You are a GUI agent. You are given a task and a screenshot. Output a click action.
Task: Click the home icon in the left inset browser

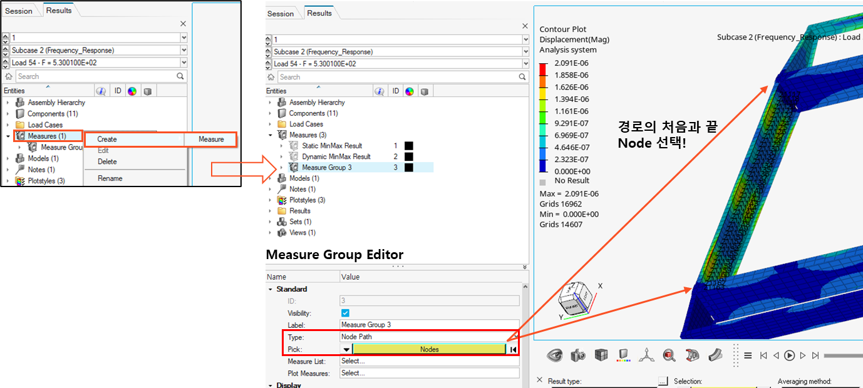coord(9,76)
